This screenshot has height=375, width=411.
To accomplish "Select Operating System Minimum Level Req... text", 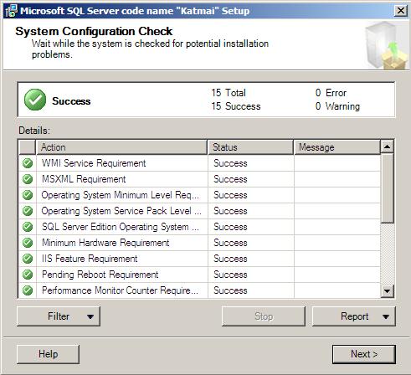I will [121, 195].
